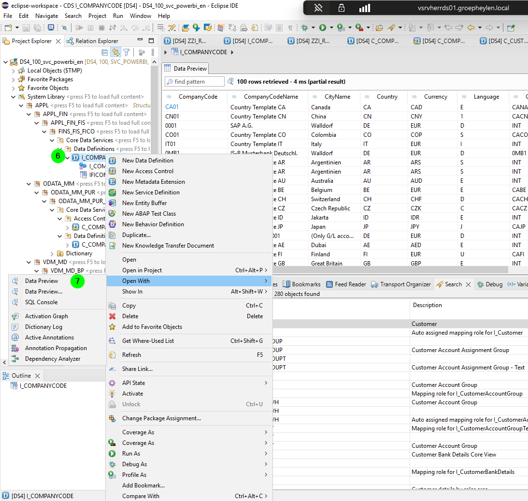Click the Save toolbar icon

pyautogui.click(x=26, y=28)
